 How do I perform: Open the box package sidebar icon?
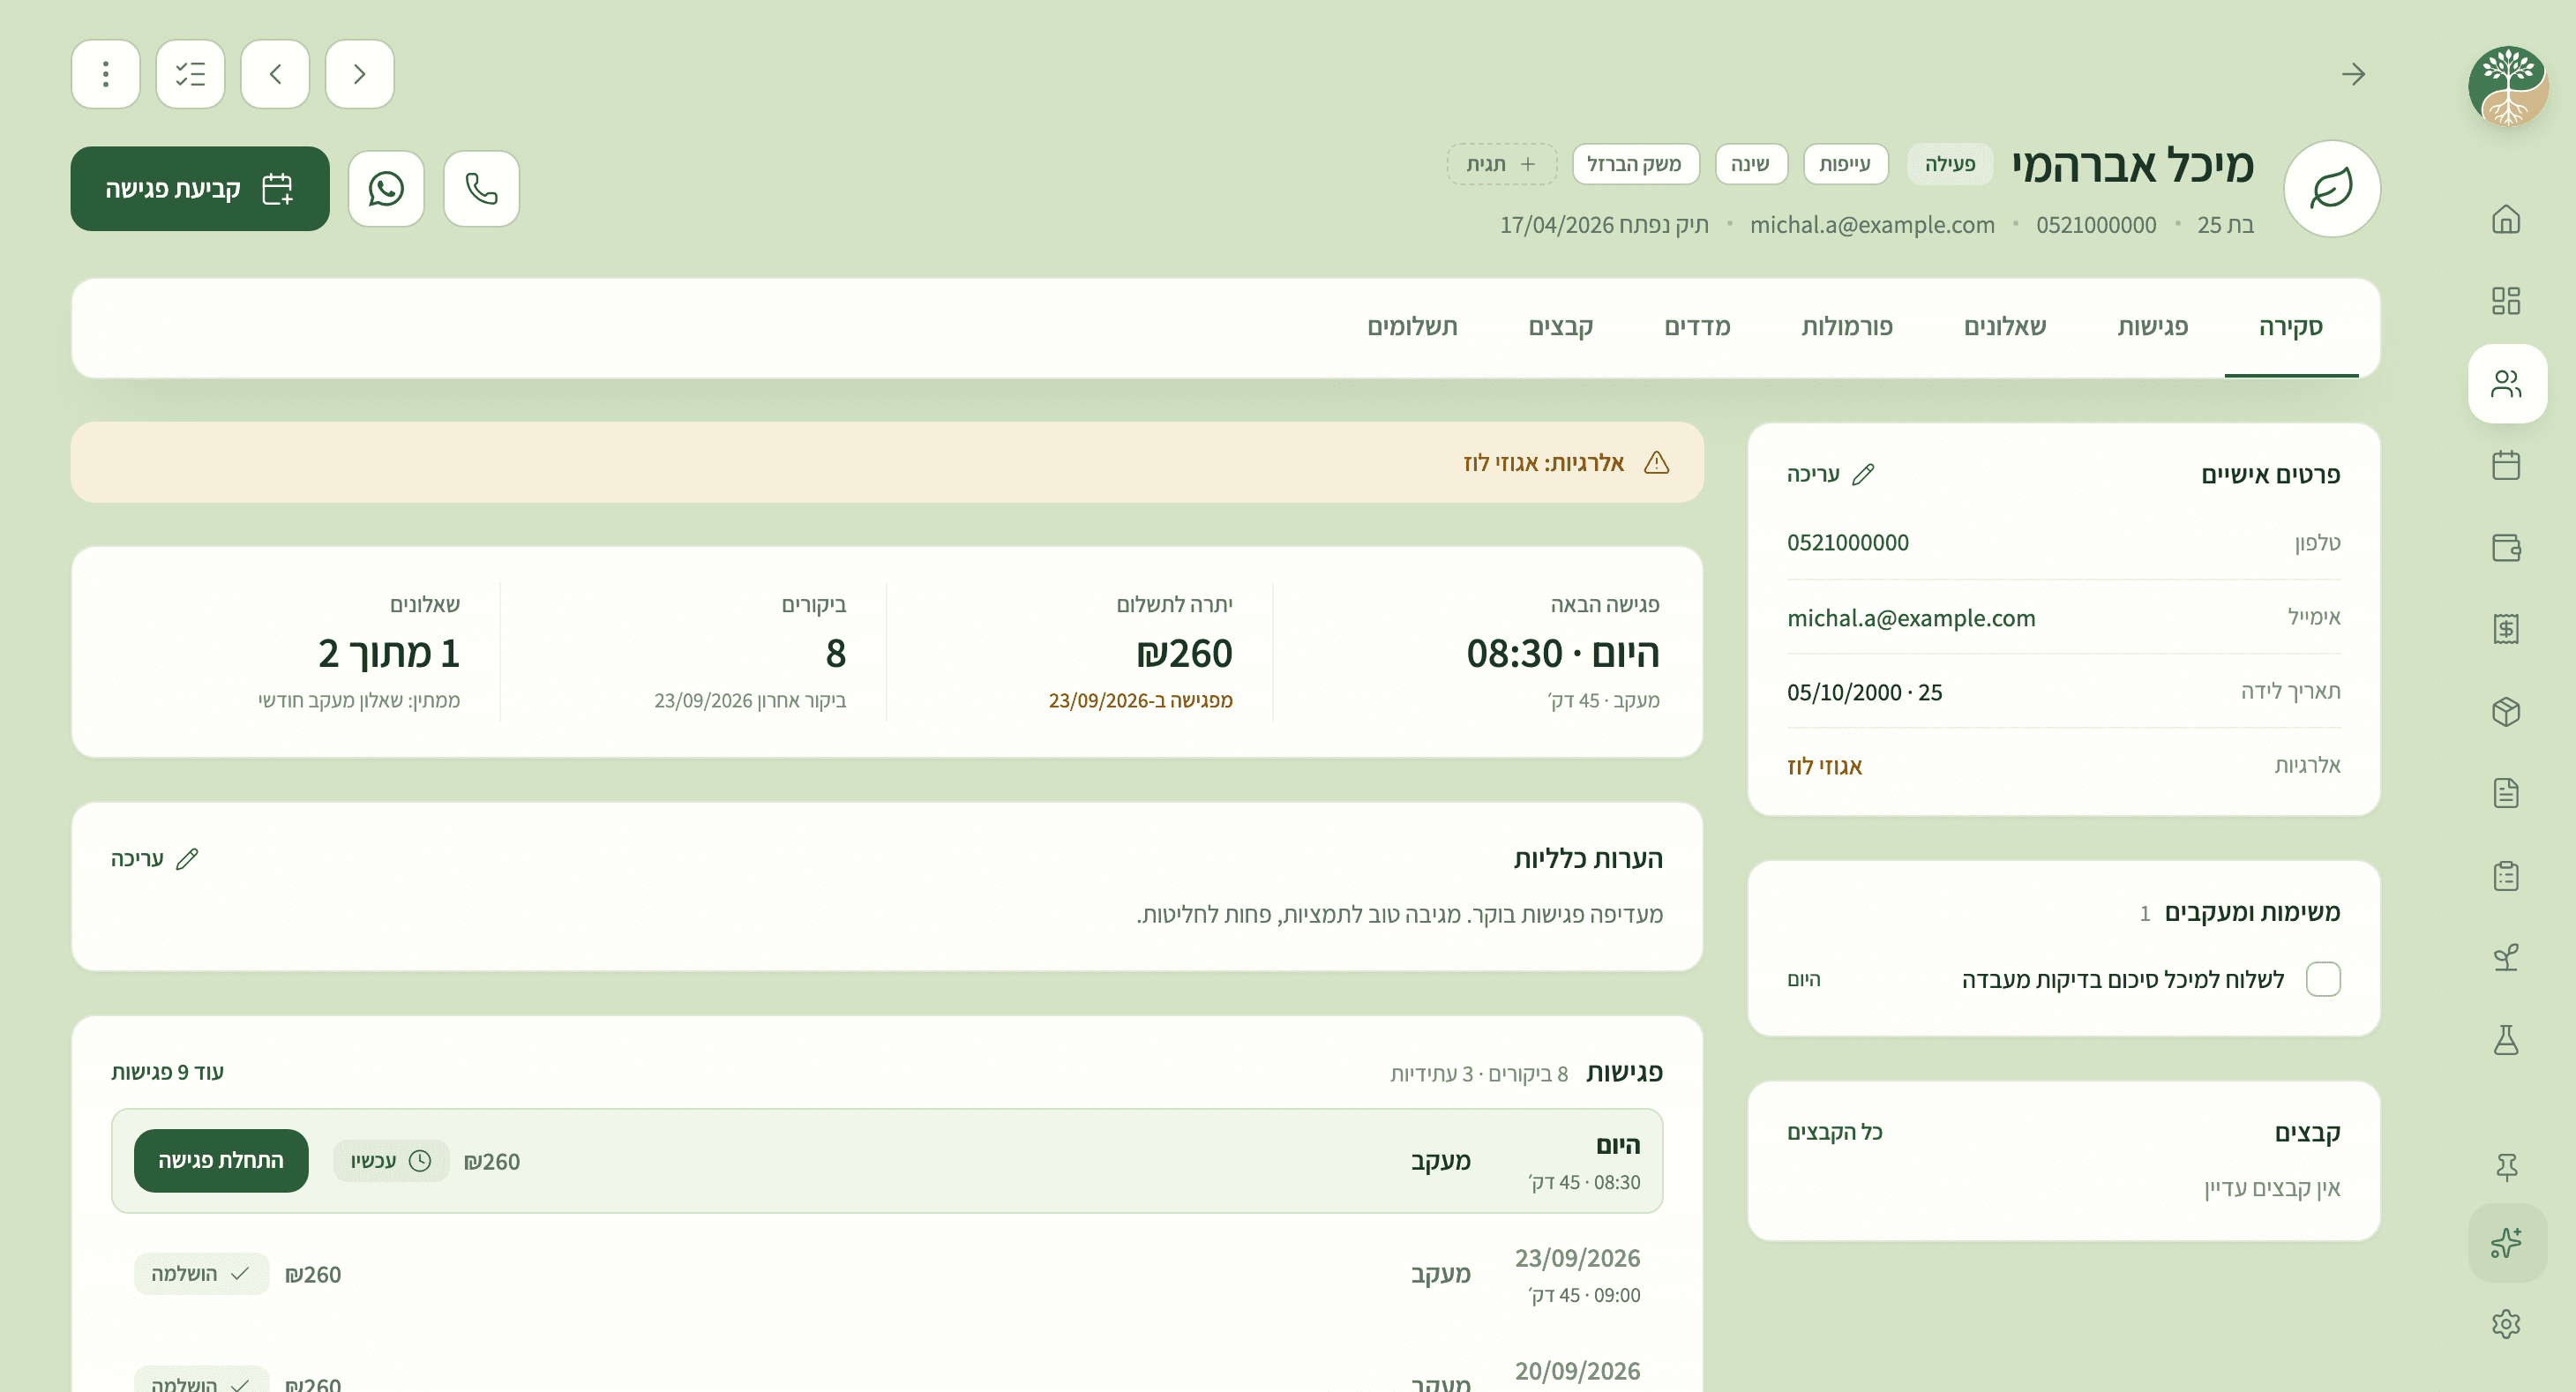[2506, 711]
